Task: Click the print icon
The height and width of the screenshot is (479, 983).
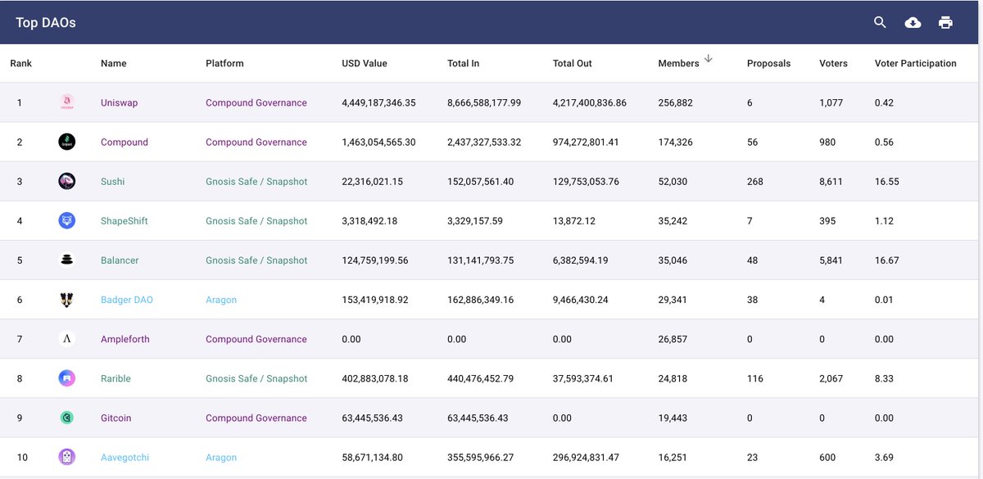Action: coord(945,22)
